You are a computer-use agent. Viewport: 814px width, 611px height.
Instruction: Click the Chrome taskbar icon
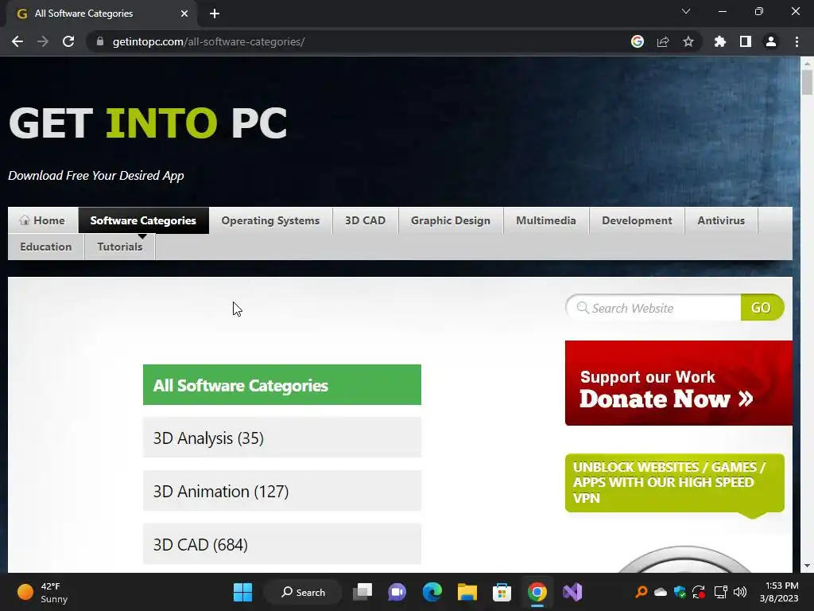click(537, 592)
